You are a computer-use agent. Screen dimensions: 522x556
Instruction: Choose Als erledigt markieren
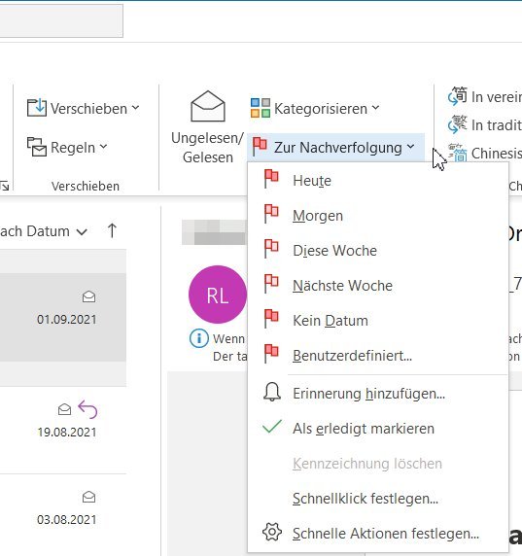point(378,429)
